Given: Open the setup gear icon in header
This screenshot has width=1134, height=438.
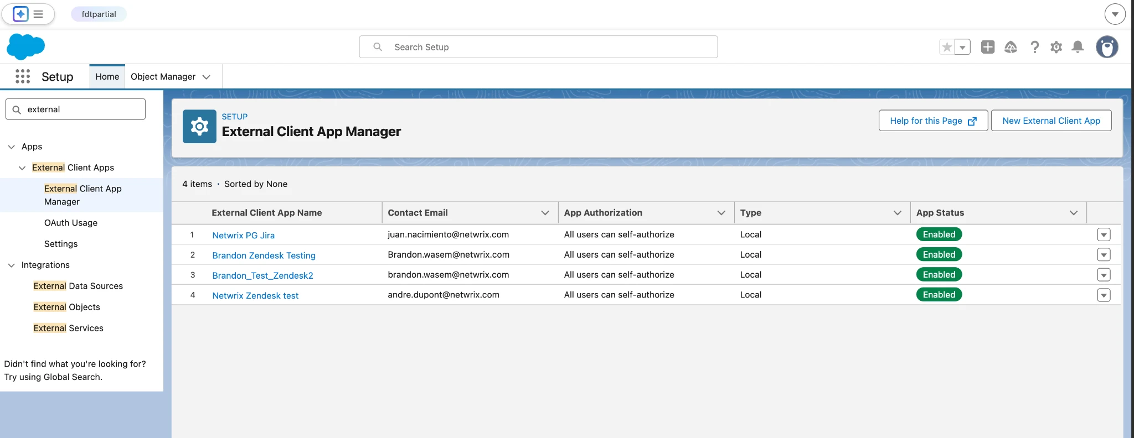Looking at the screenshot, I should pos(1056,47).
